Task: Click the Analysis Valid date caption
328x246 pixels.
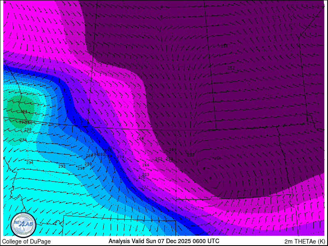Action: [164, 241]
